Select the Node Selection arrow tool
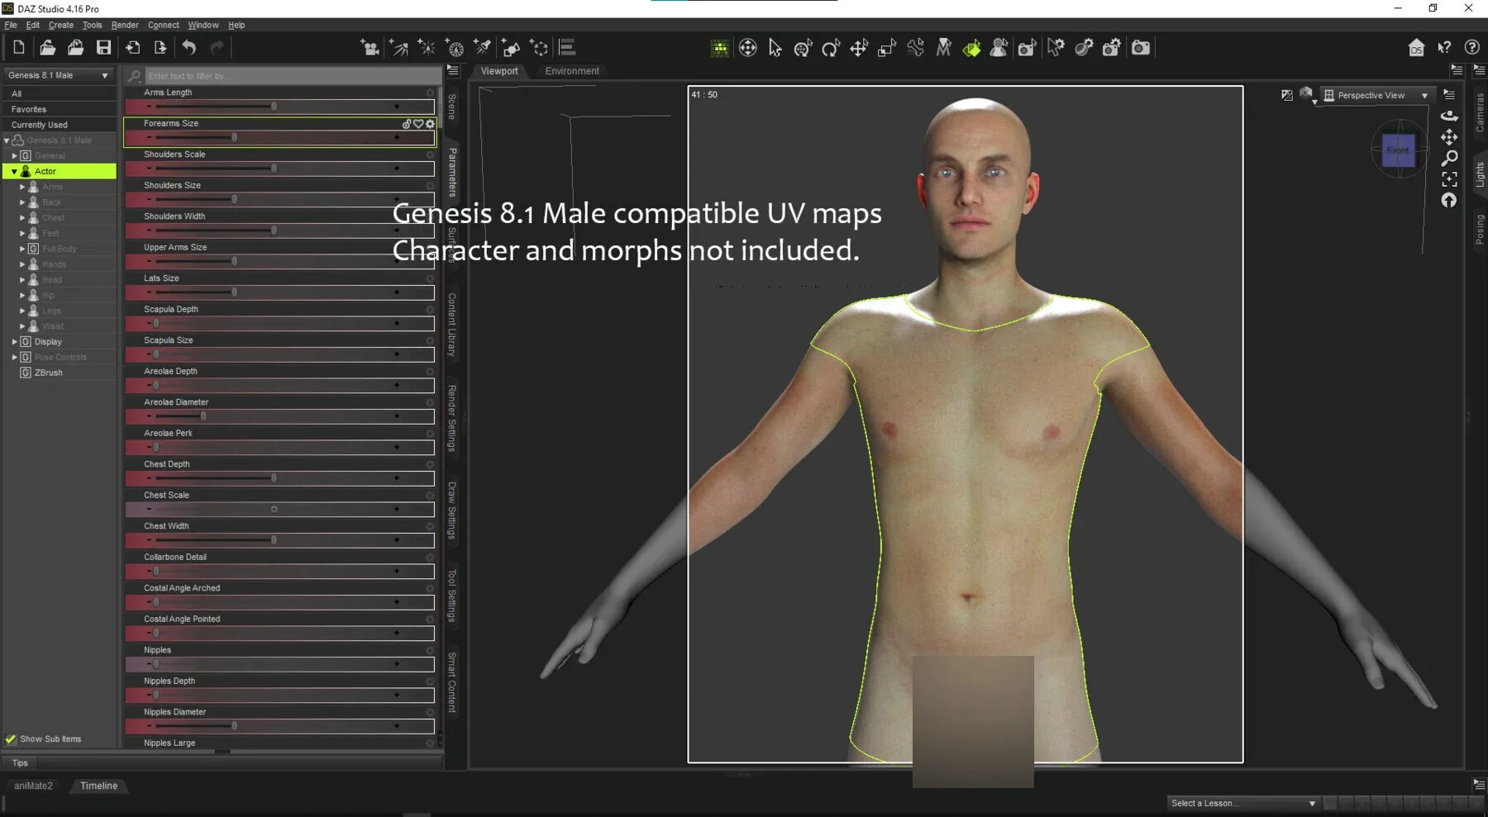 coord(775,48)
